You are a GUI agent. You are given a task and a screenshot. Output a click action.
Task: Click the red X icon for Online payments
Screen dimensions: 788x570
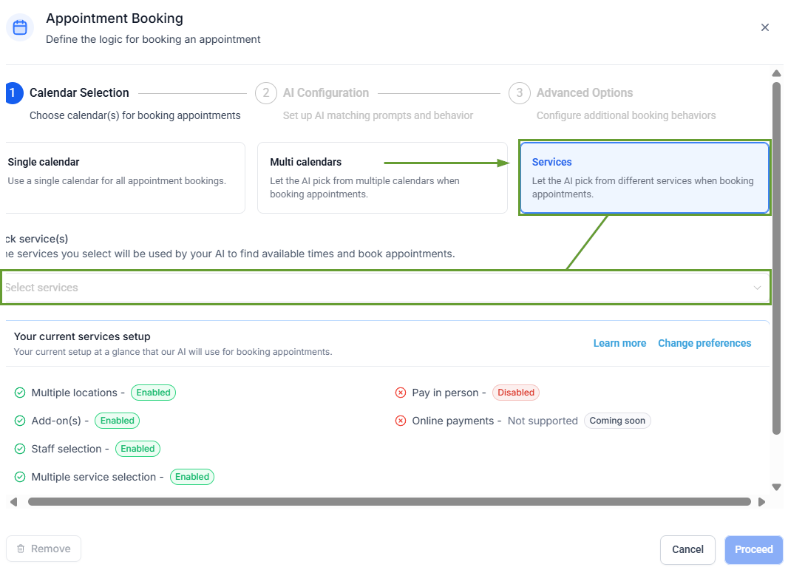(x=401, y=421)
